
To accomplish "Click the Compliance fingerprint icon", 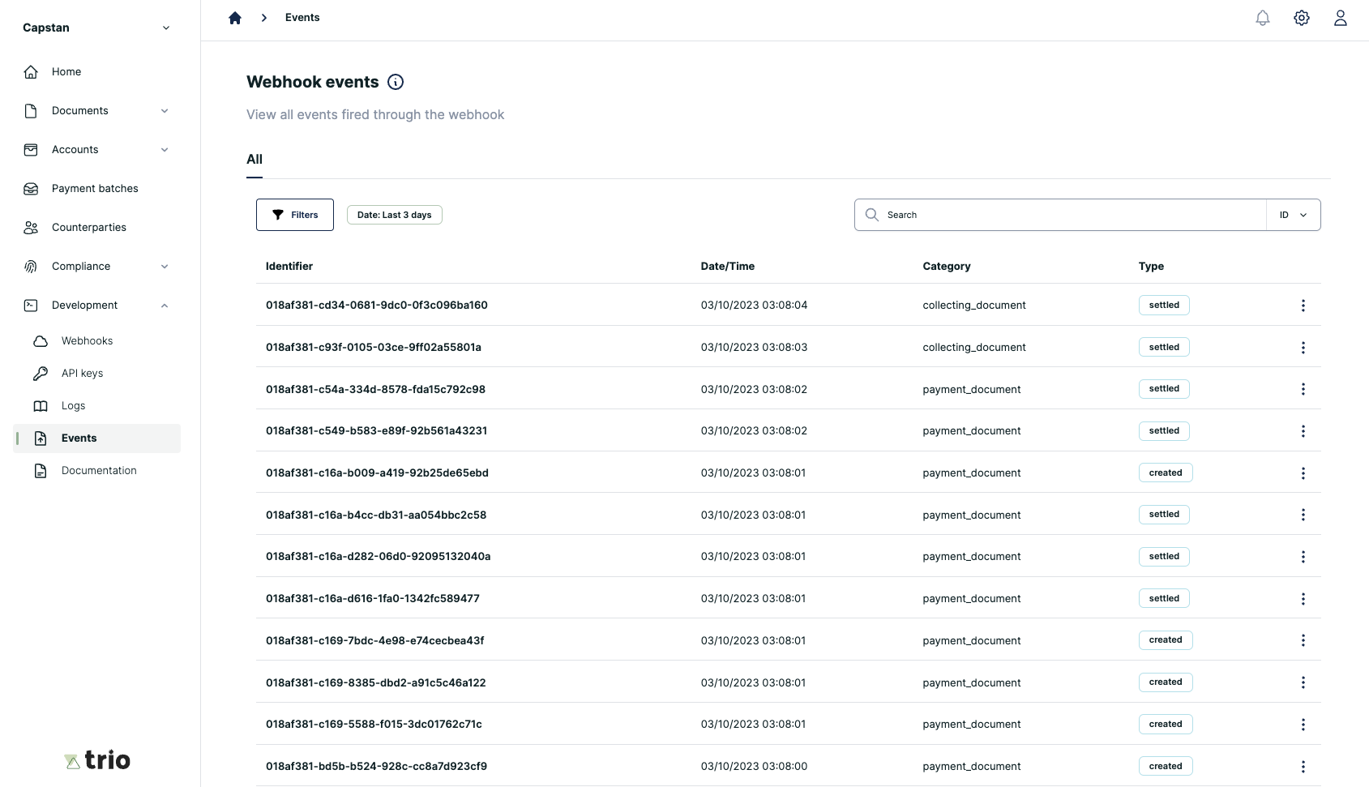I will tap(31, 267).
